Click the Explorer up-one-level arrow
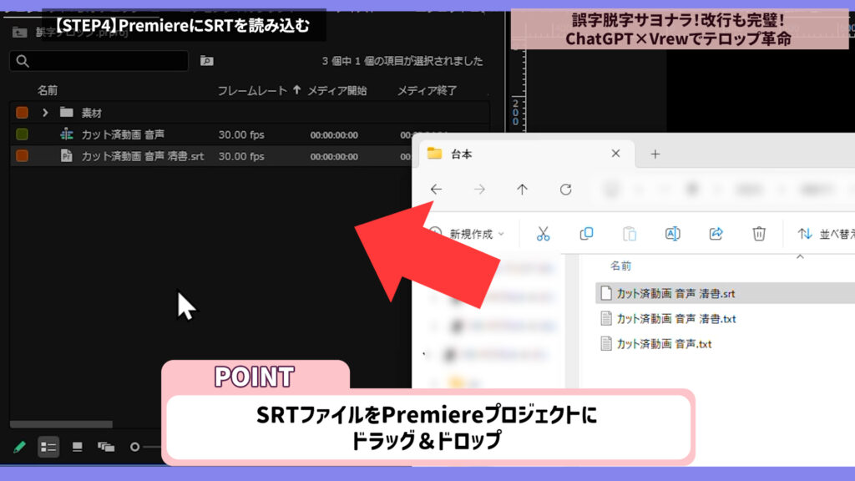This screenshot has height=481, width=855. (x=523, y=190)
